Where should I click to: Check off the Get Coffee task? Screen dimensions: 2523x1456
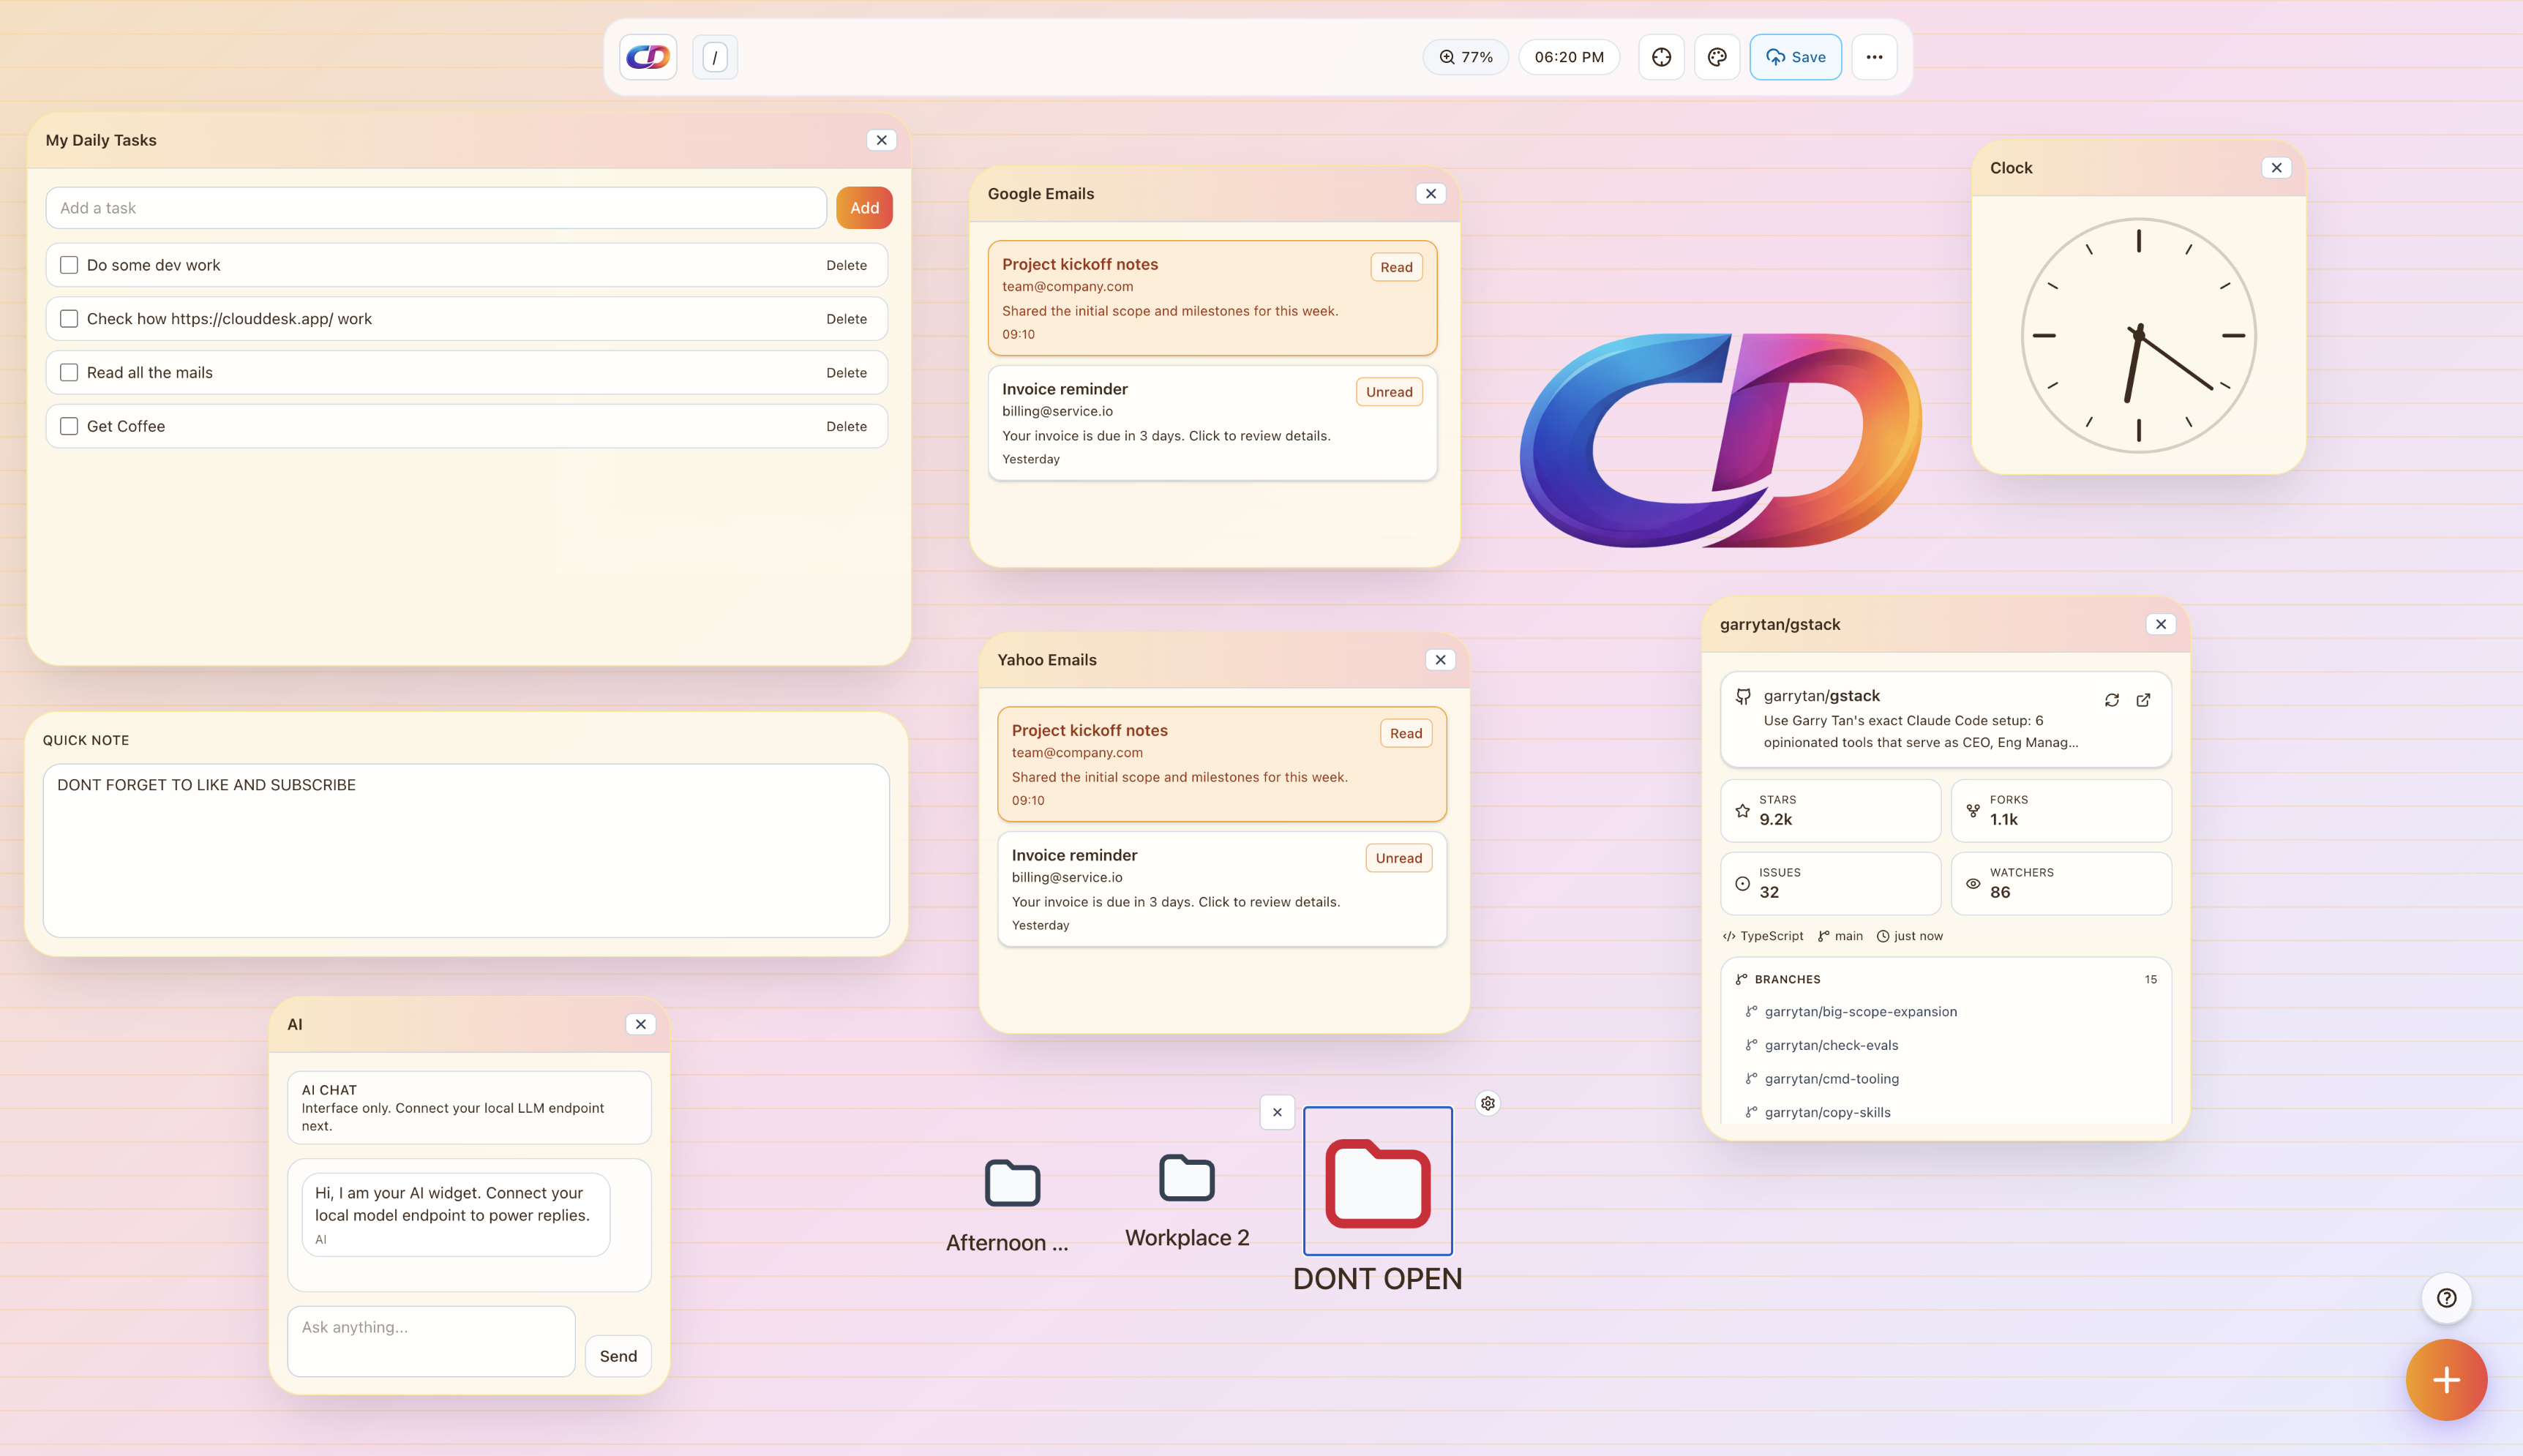68,425
